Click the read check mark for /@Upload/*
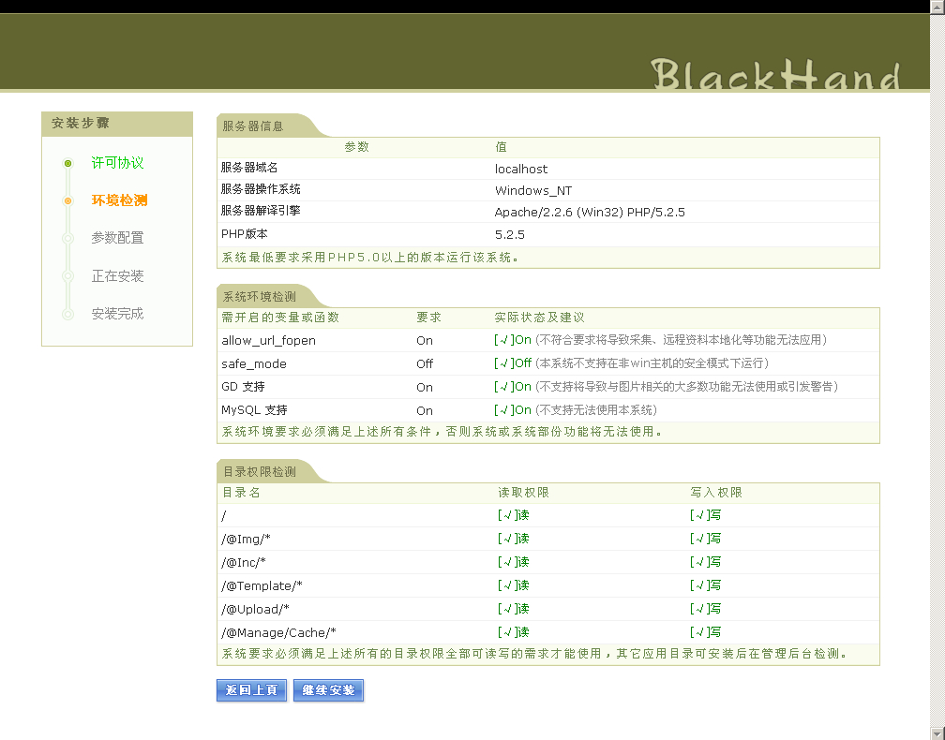Screen dimensions: 945x740 tap(514, 609)
